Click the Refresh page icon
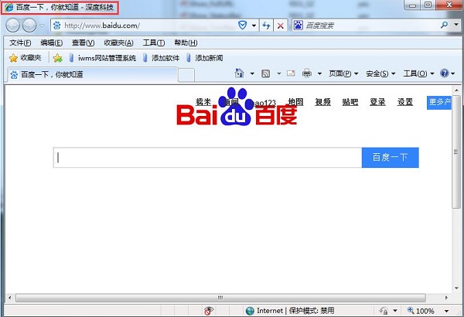The image size is (464, 317). coord(266,26)
